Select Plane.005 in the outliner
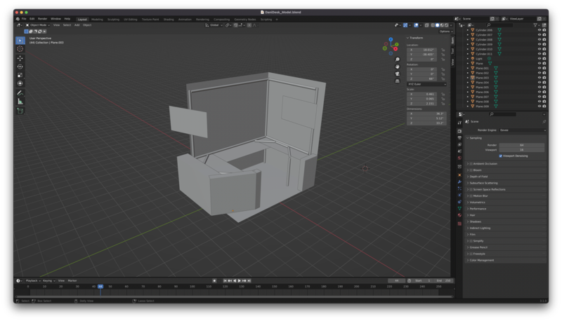This screenshot has width=562, height=321. (482, 87)
